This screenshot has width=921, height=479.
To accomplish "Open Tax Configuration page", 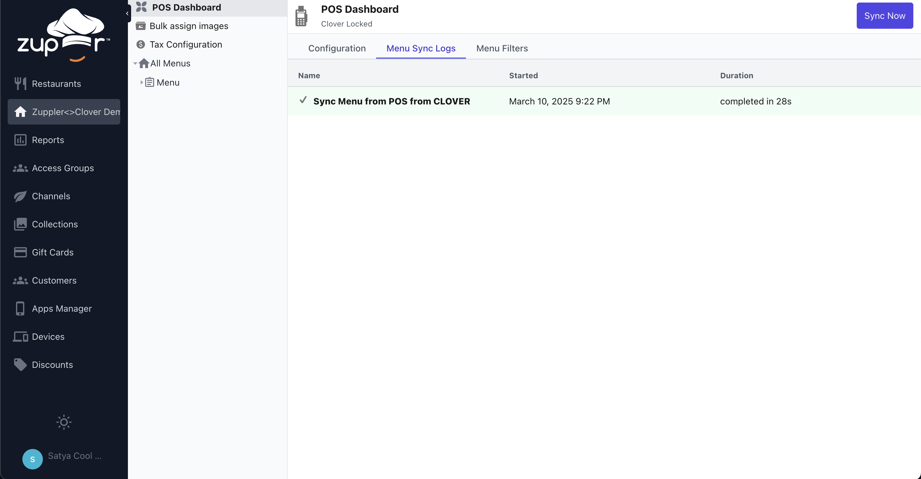I will tap(185, 45).
